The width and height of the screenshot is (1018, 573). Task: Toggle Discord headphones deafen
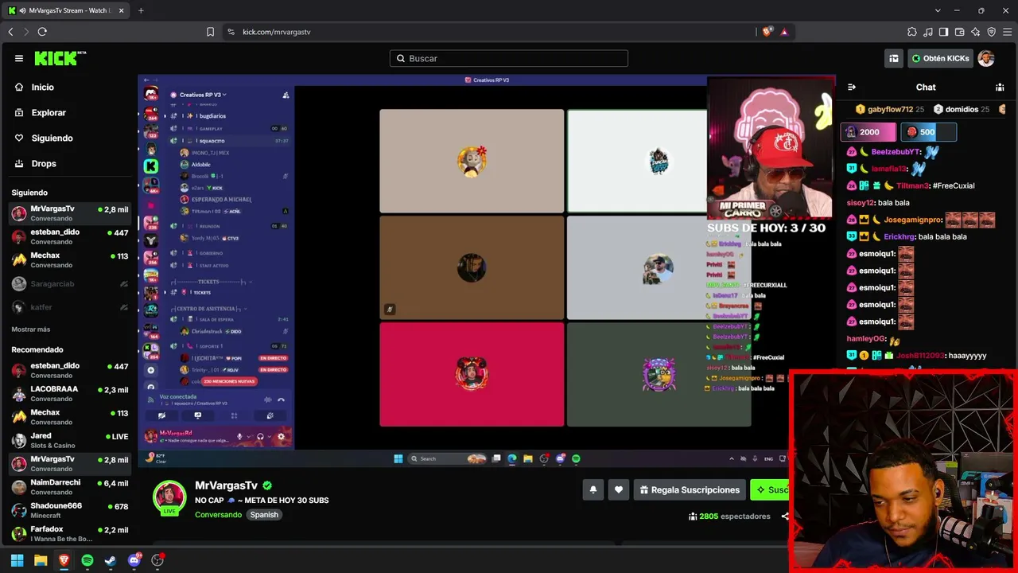pos(260,436)
